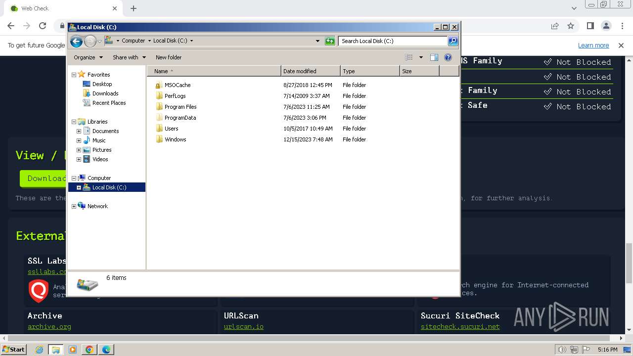Sort by the Type column header
This screenshot has width=633, height=356.
coord(370,71)
